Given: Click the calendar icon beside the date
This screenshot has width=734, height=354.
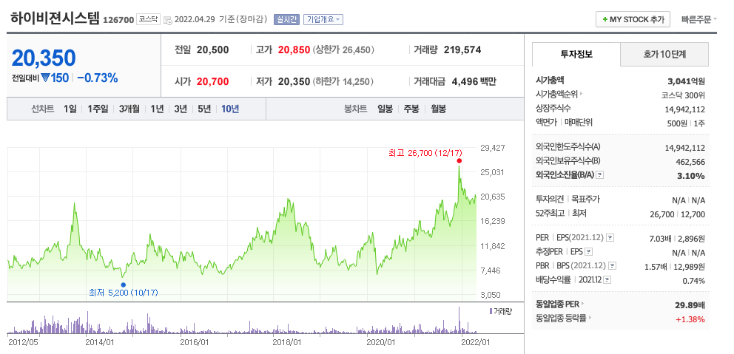Looking at the screenshot, I should coord(167,20).
